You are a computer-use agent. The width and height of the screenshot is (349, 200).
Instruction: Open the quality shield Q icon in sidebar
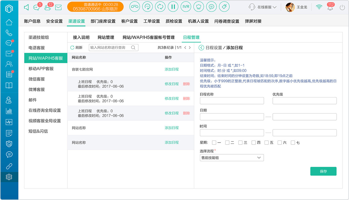tap(9, 144)
